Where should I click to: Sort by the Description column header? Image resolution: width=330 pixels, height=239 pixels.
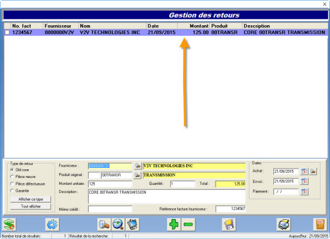click(285, 26)
